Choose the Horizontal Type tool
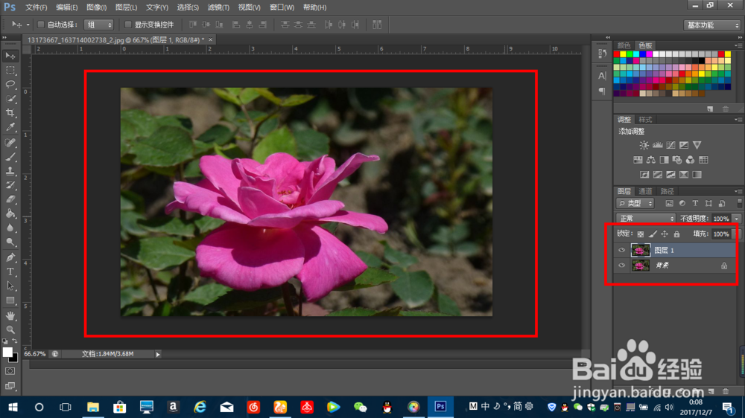This screenshot has height=418, width=745. click(10, 271)
